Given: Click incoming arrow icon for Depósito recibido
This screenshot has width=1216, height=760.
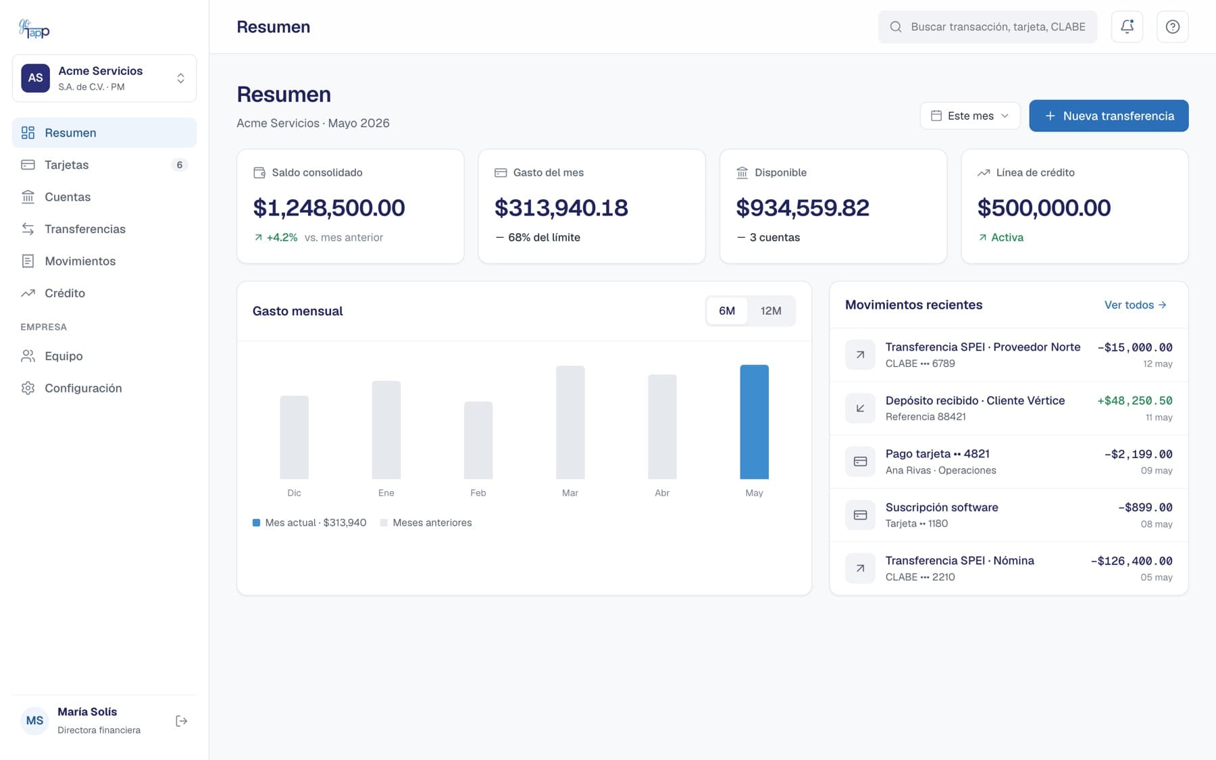Looking at the screenshot, I should point(860,408).
